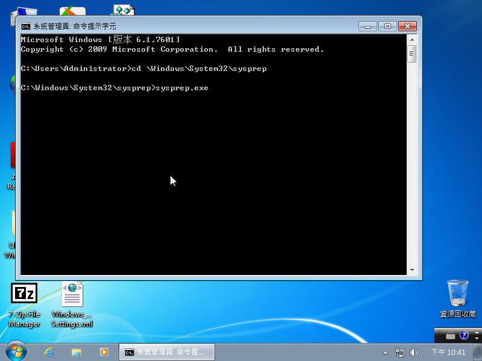Click the command prompt title bar icon
482x361 pixels.
26,26
